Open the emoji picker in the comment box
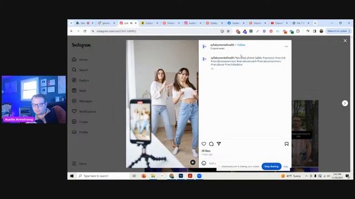Viewport: 355px width, 199px height. click(204, 163)
